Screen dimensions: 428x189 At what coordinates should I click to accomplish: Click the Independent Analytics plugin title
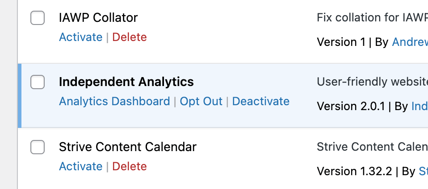coord(126,82)
